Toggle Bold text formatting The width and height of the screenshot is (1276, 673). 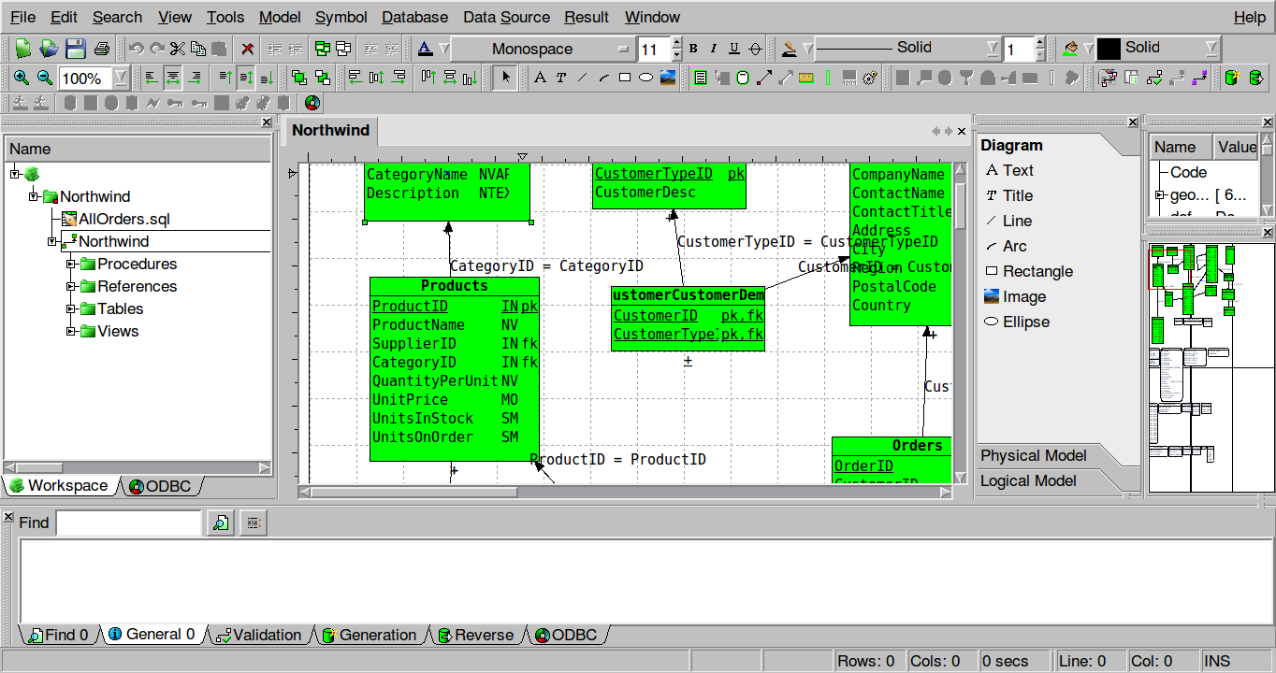[692, 49]
